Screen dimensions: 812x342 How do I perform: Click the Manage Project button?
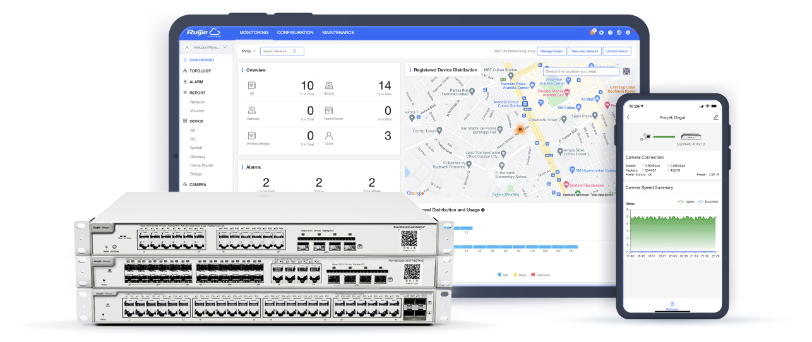[551, 51]
